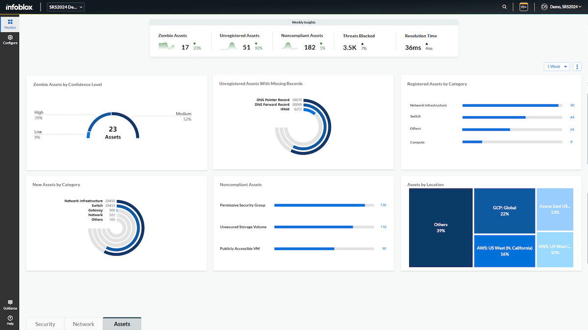
Task: Switch to the Network tab
Action: pos(83,324)
